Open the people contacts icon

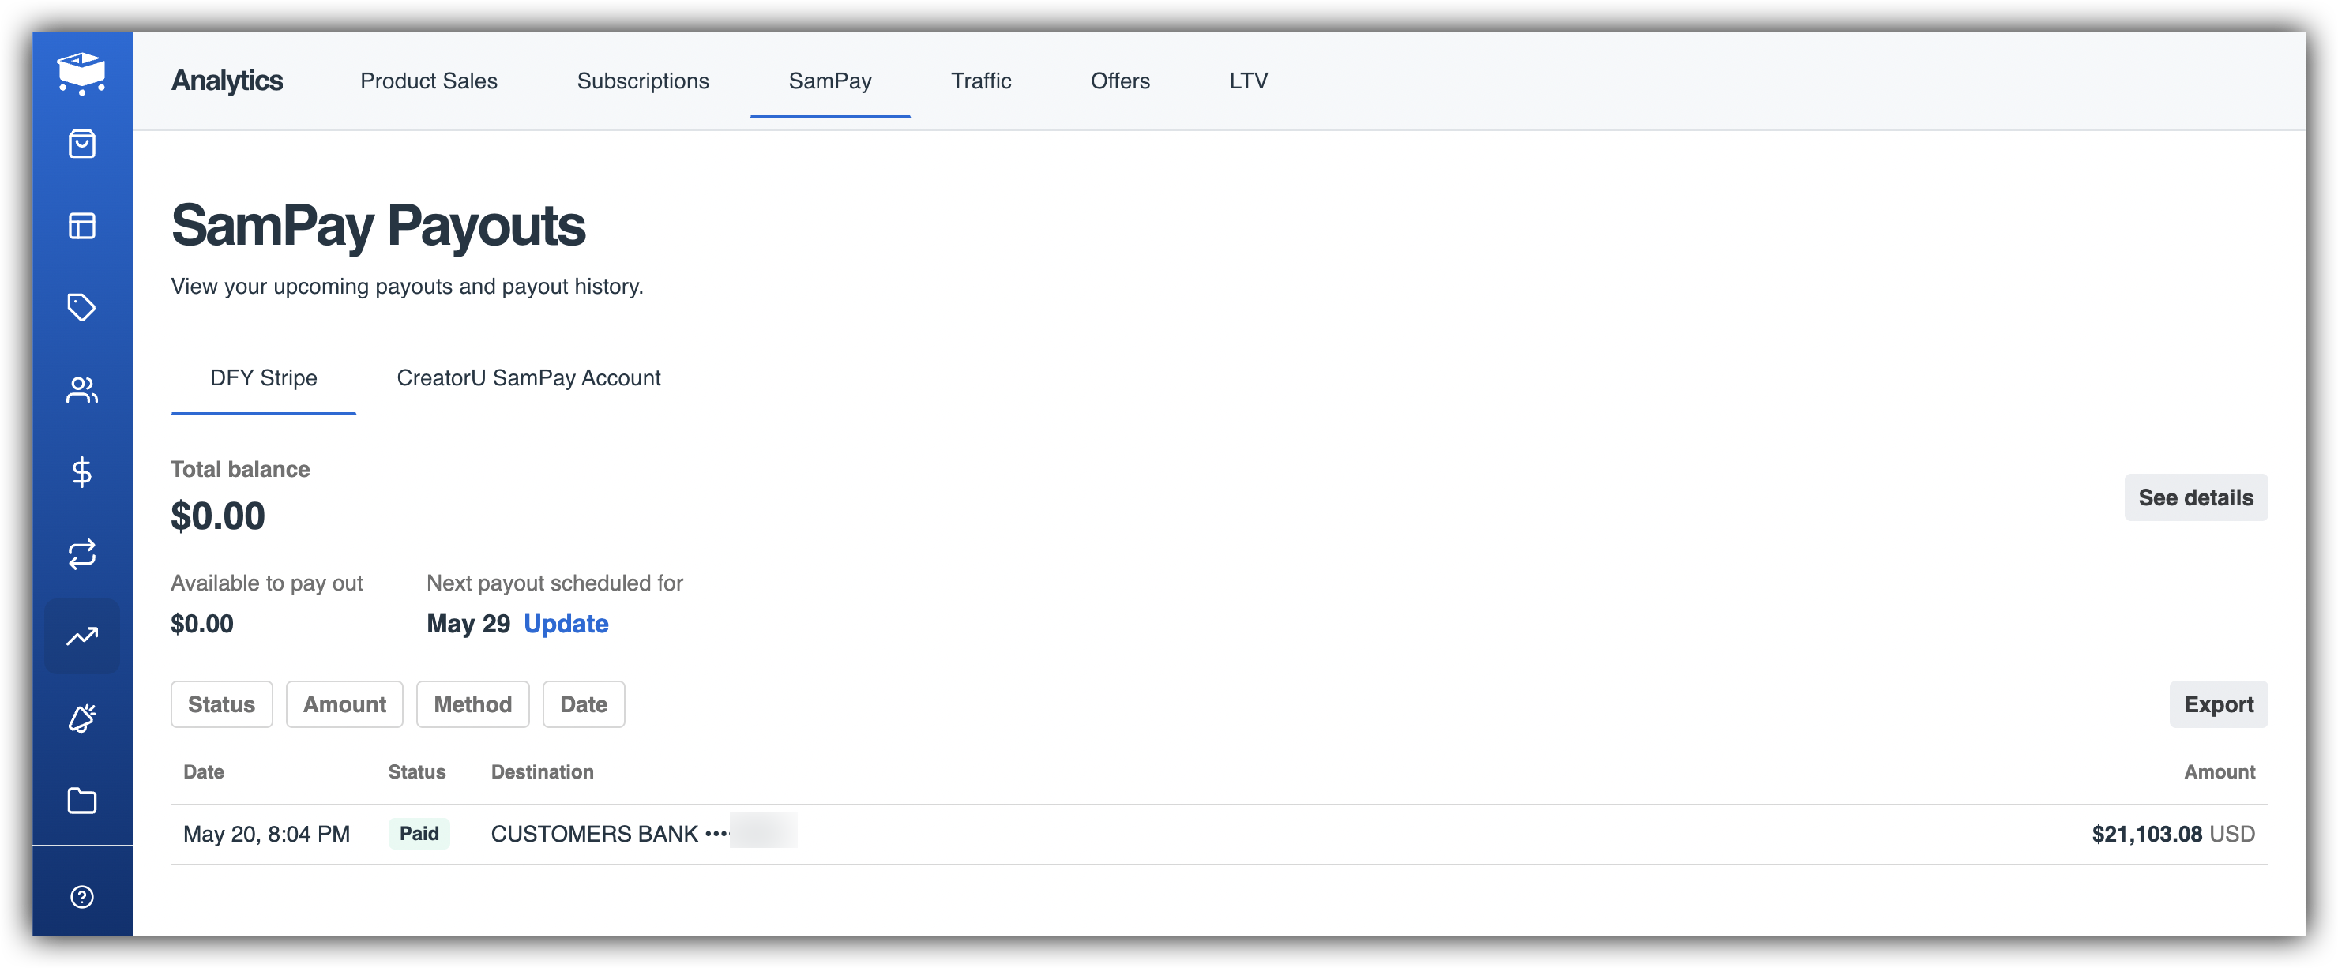click(x=81, y=390)
